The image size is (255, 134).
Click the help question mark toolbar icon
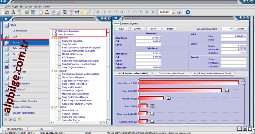pyautogui.click(x=77, y=12)
